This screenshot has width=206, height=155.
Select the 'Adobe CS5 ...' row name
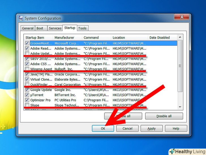click(40, 64)
